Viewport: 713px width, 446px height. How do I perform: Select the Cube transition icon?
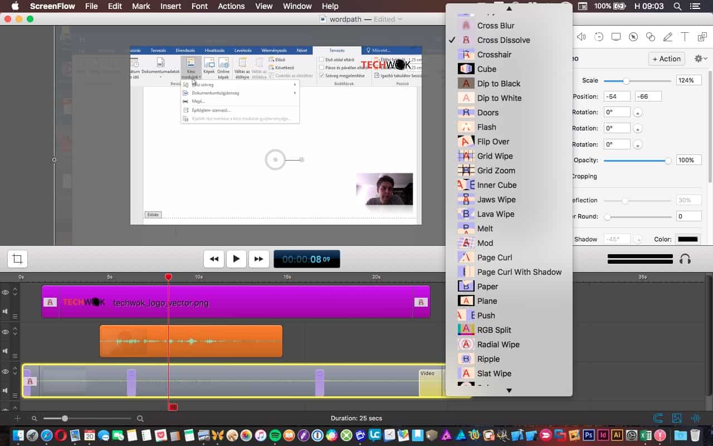(x=466, y=69)
